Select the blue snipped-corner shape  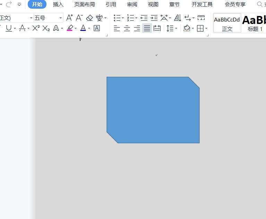[x=153, y=110]
